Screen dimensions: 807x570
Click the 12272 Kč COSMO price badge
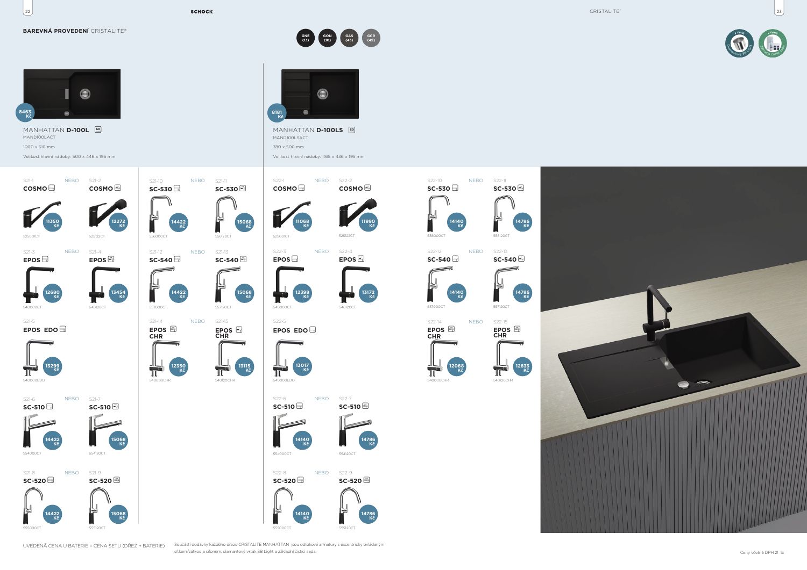(118, 223)
